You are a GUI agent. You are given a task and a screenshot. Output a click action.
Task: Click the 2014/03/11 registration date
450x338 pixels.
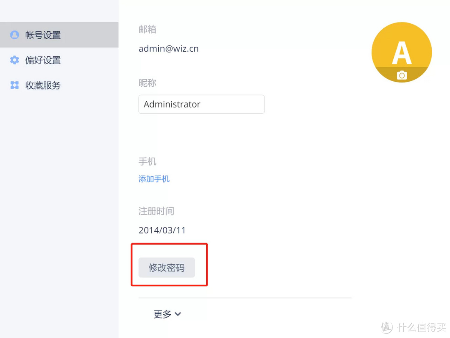pos(162,230)
